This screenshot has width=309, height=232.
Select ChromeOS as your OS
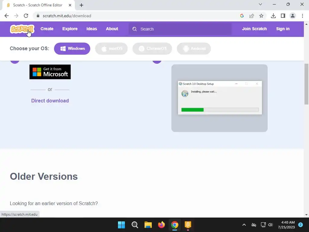pos(152,49)
